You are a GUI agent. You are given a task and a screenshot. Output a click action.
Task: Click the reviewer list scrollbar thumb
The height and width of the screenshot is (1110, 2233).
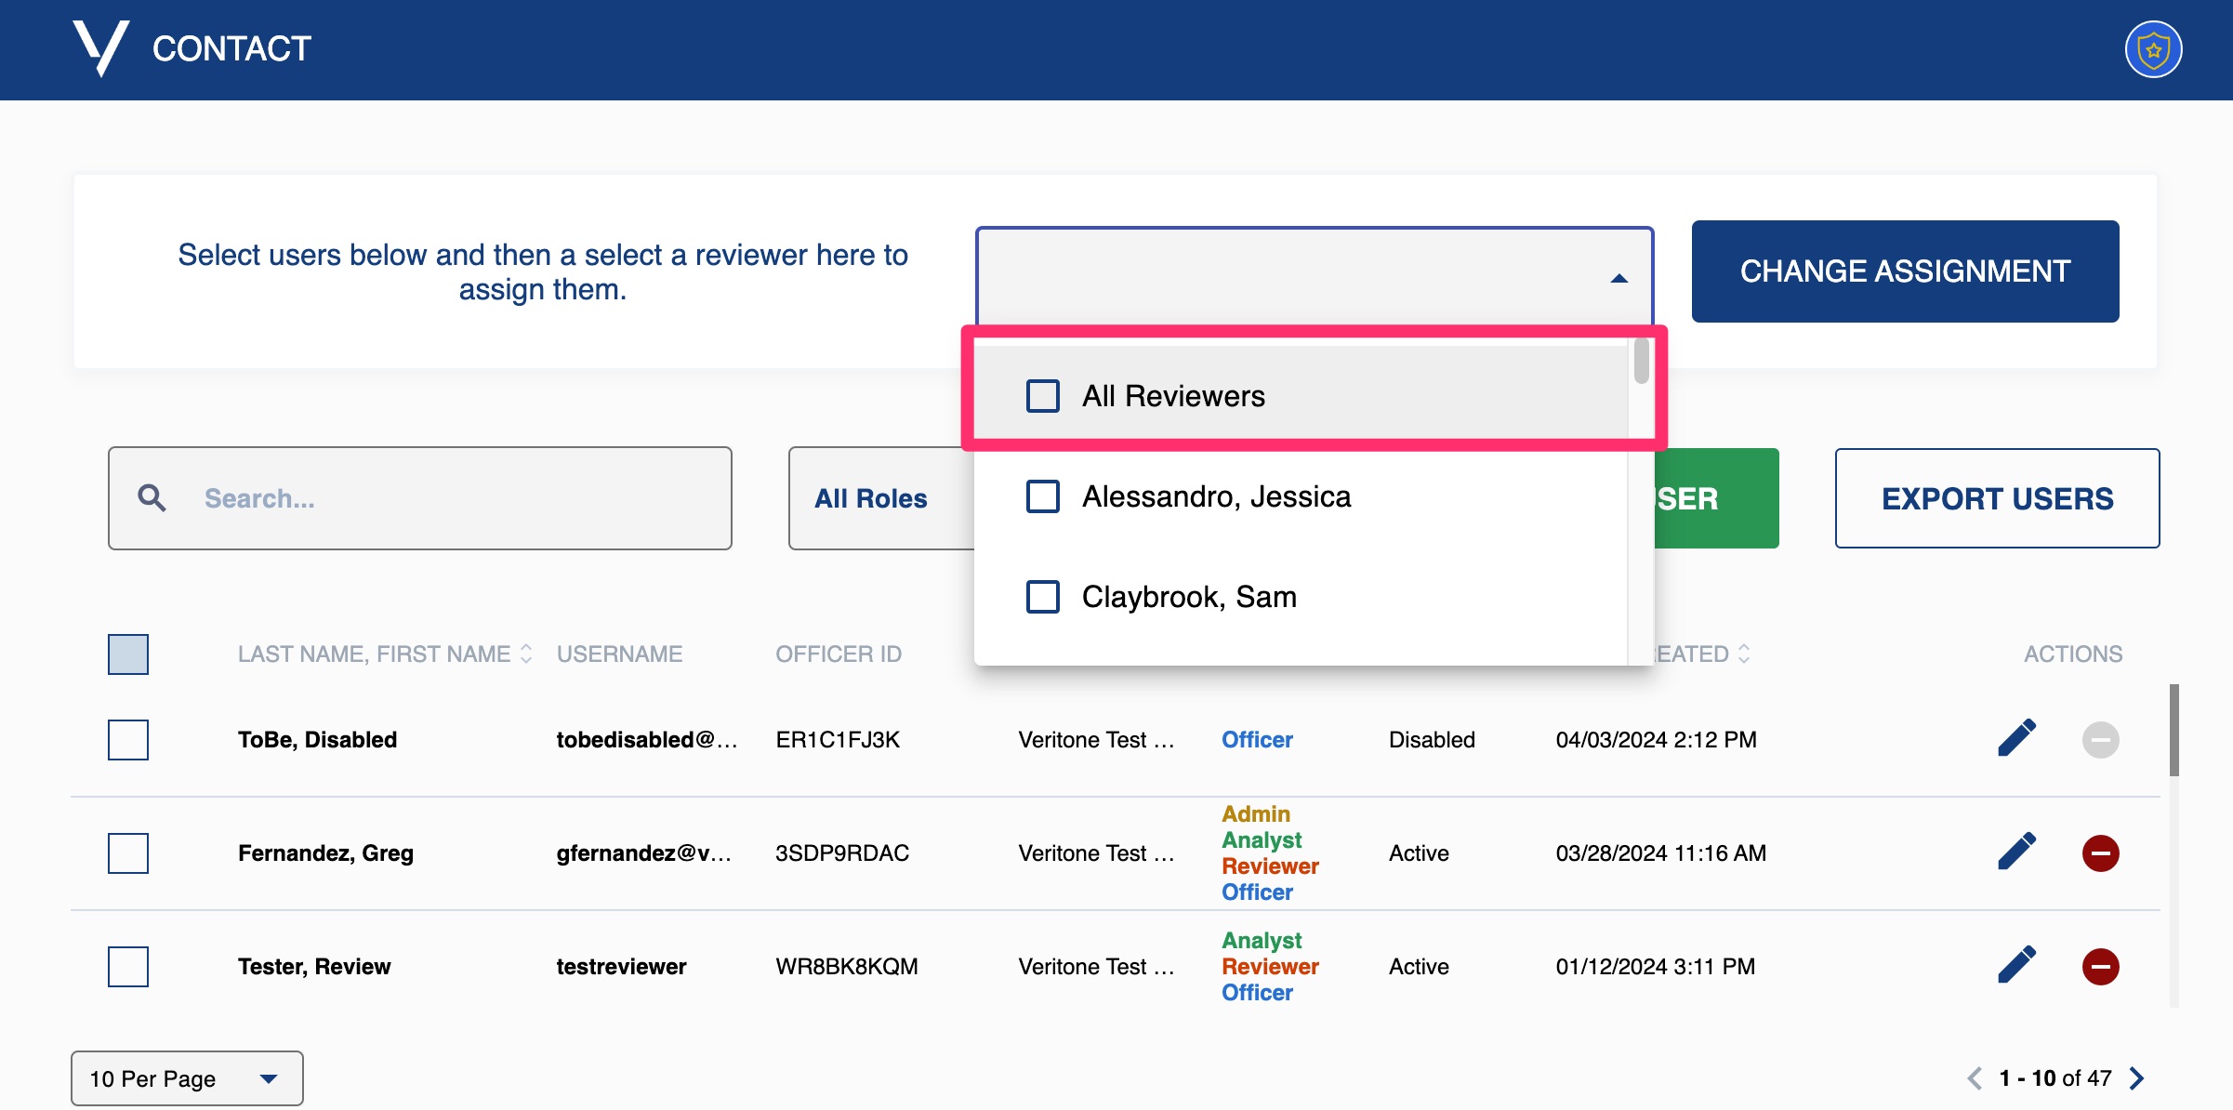pos(1642,361)
